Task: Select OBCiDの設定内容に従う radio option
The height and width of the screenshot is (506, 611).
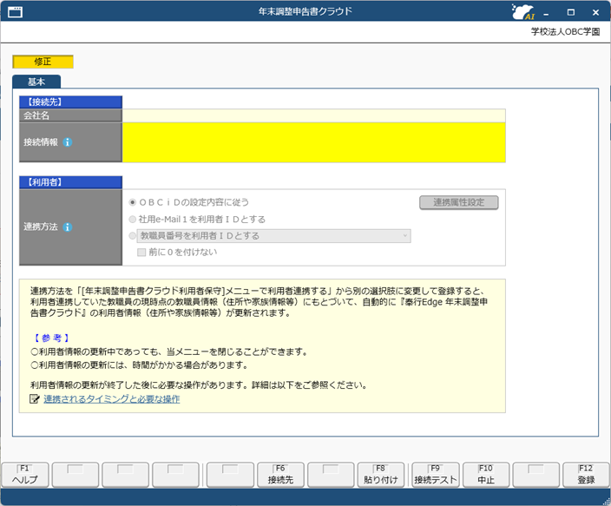Action: coord(133,202)
